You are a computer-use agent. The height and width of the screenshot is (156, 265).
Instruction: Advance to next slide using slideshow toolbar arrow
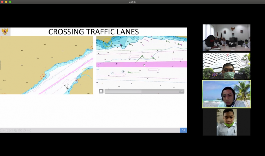(x=6, y=131)
